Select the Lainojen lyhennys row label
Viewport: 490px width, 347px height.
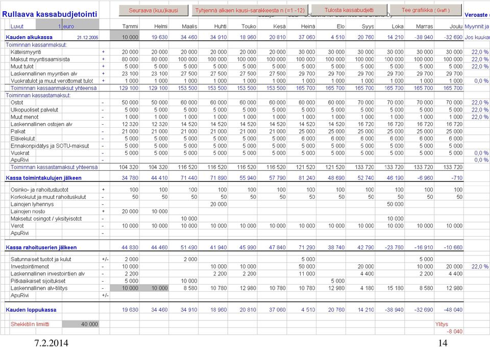32,204
